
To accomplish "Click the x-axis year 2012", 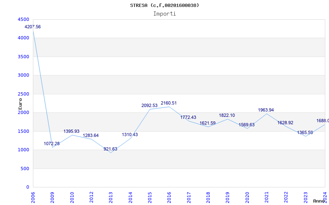I will point(91,197).
